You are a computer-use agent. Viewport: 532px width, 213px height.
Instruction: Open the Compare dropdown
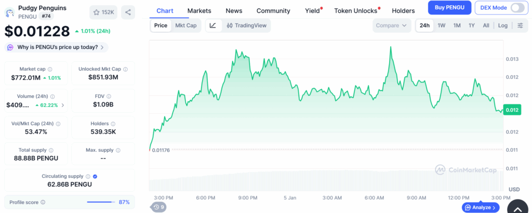(x=392, y=25)
